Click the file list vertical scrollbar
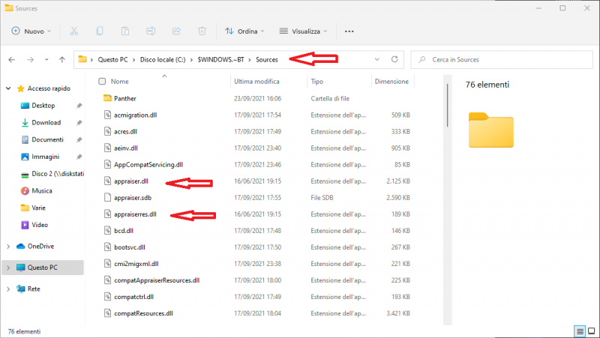The height and width of the screenshot is (338, 600). (447, 105)
